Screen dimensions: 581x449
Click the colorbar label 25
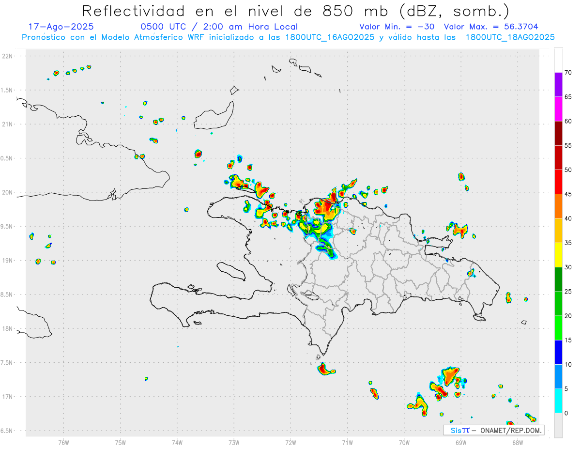pos(568,292)
